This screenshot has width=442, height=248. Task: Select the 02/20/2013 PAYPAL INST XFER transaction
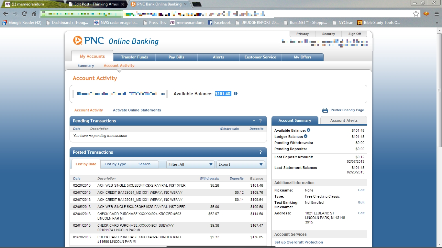click(x=168, y=185)
